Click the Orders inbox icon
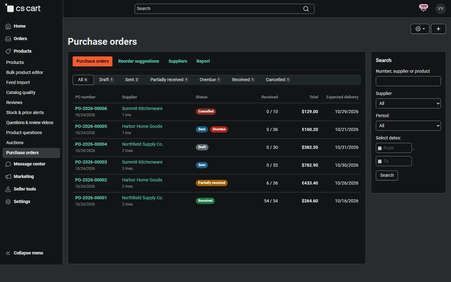This screenshot has width=451, height=282. (x=8, y=39)
